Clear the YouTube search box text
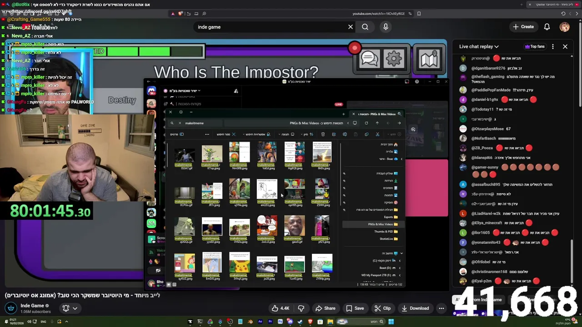582x327 pixels. click(x=351, y=27)
